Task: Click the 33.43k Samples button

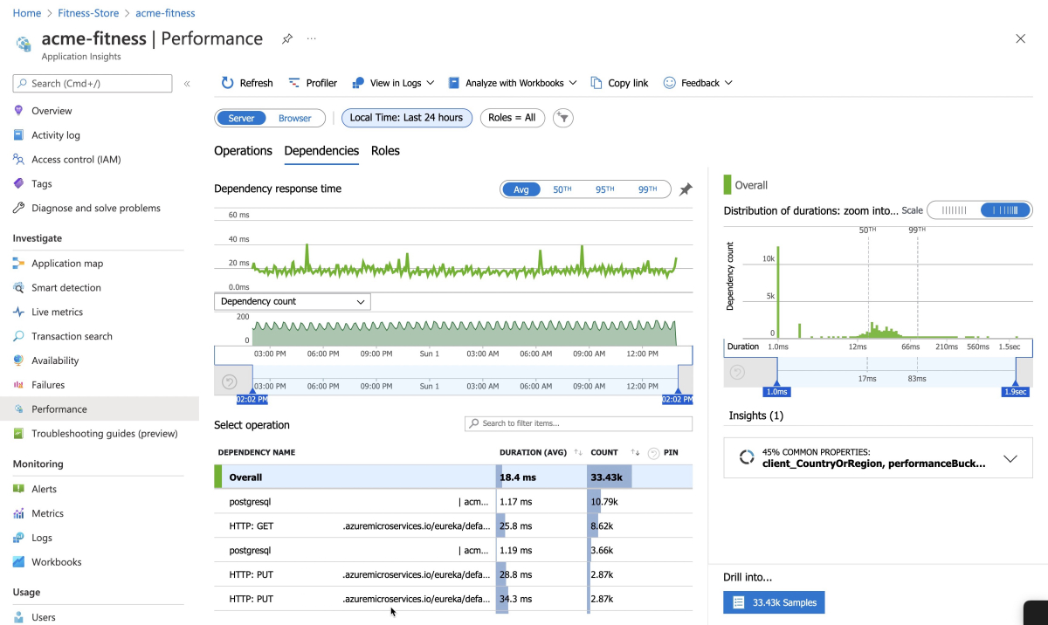Action: pos(774,602)
